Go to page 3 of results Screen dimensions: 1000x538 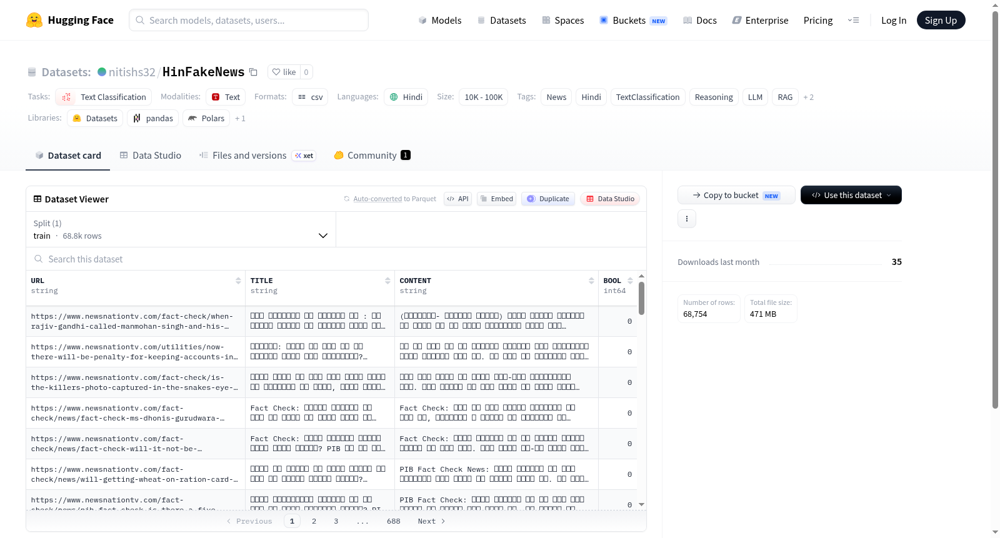coord(336,521)
